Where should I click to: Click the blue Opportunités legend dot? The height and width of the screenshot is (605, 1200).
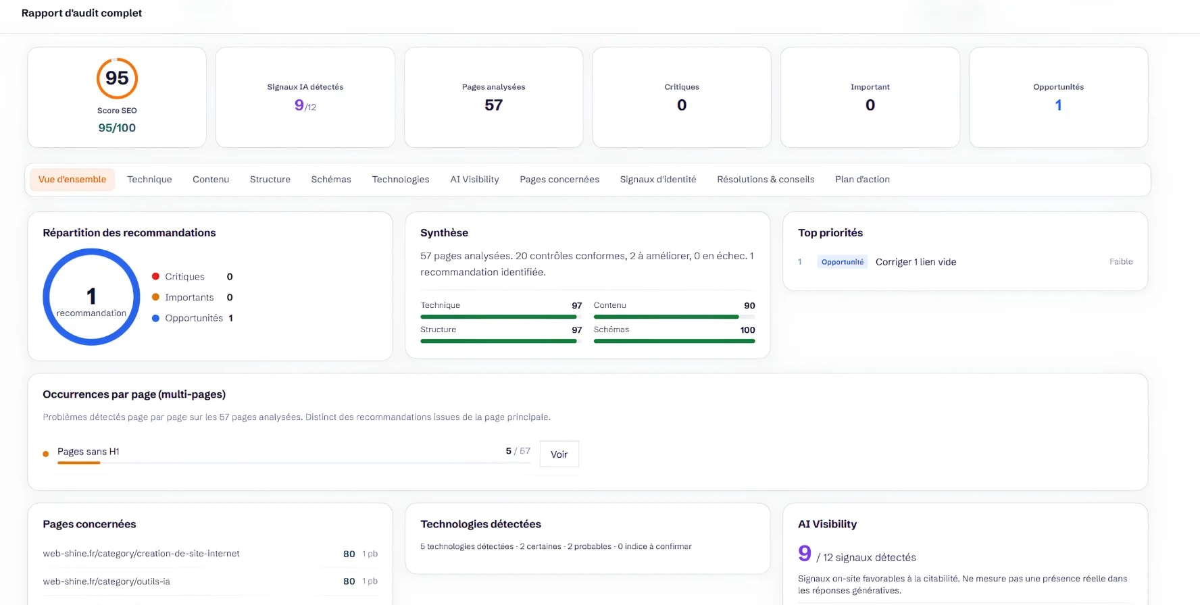[155, 318]
